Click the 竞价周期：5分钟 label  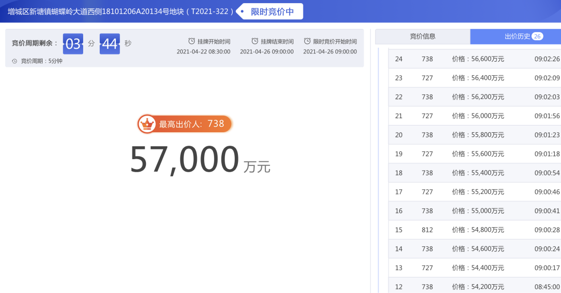pyautogui.click(x=42, y=61)
